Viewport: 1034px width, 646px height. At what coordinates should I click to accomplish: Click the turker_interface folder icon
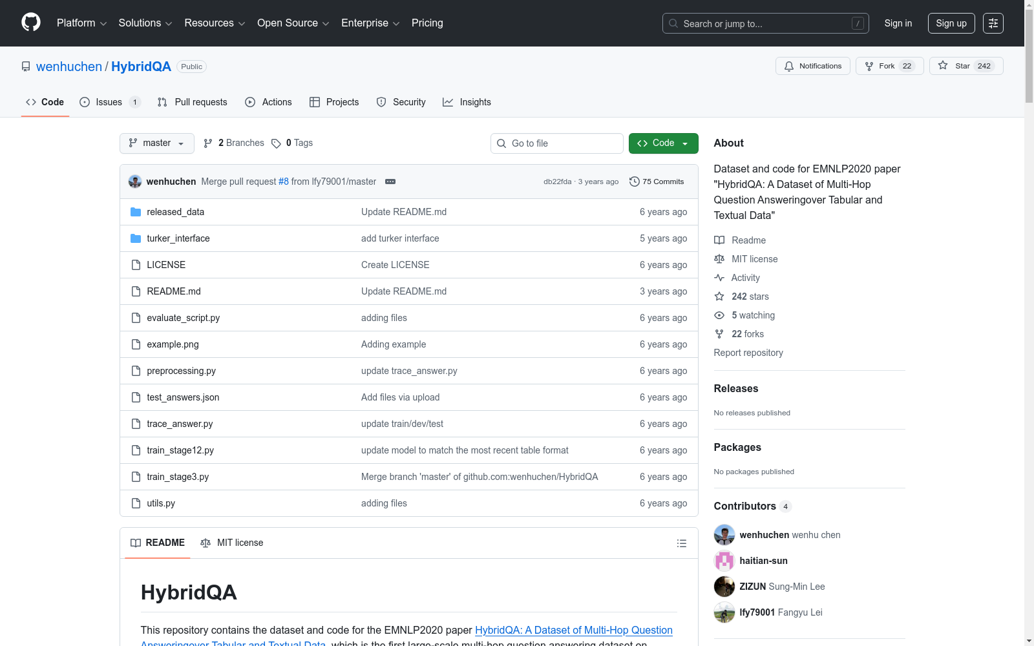pos(136,238)
